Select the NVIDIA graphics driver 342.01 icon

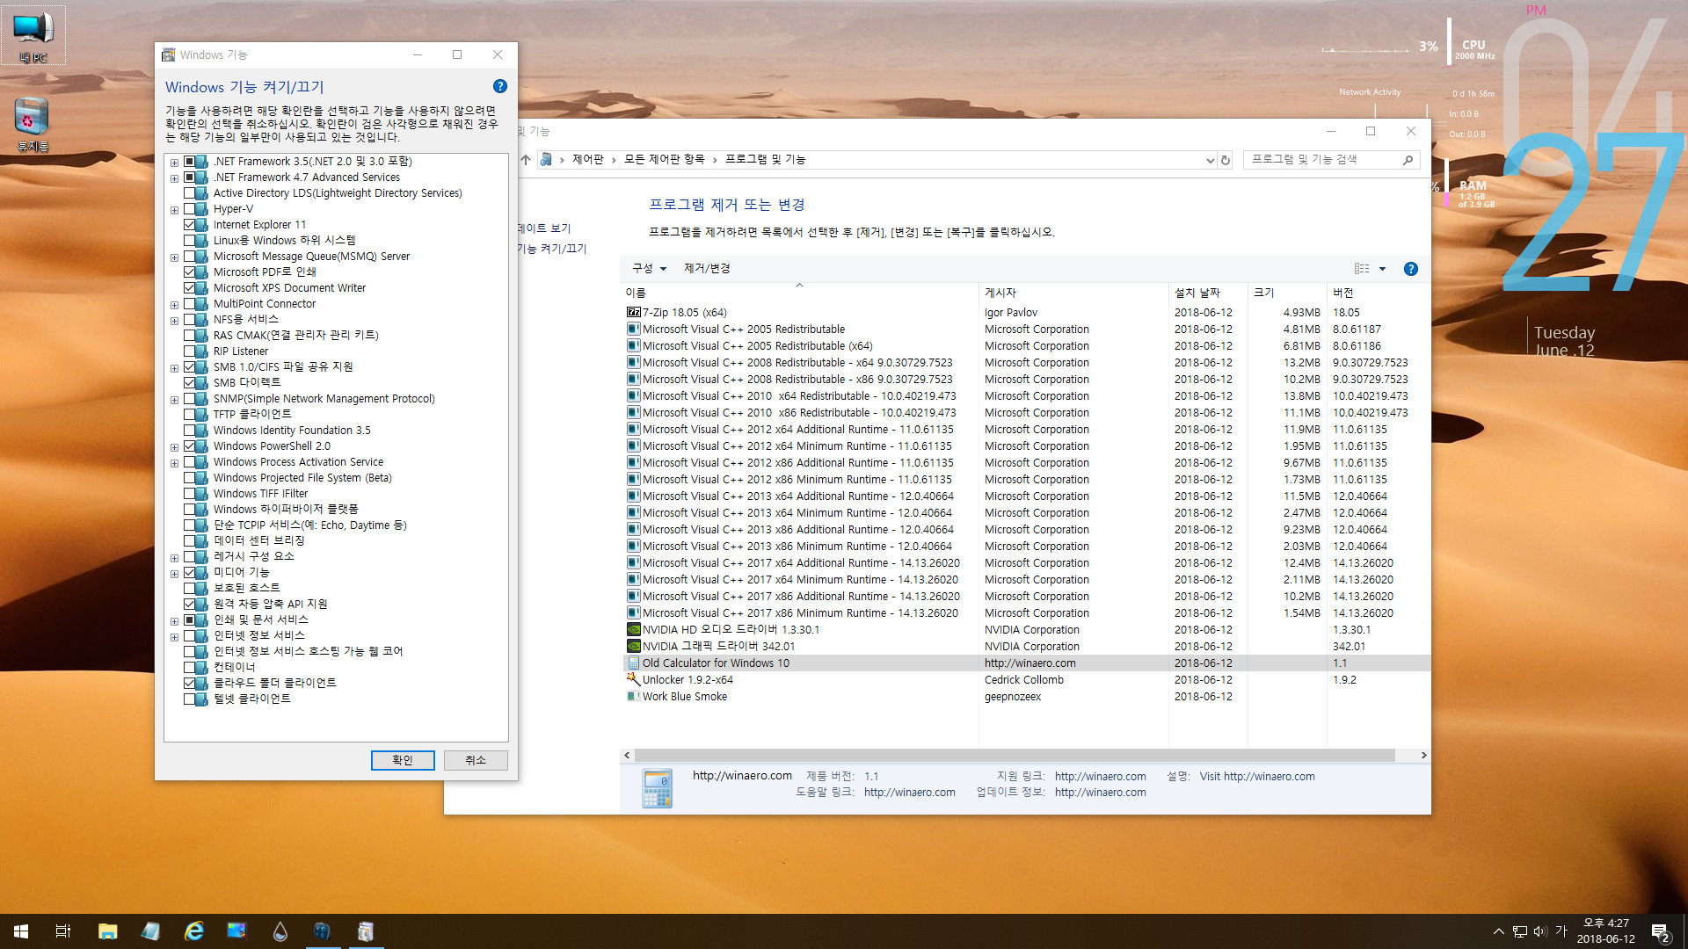click(x=633, y=647)
